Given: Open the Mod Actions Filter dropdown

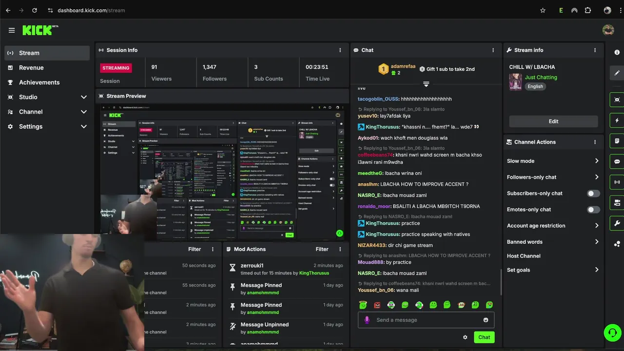Looking at the screenshot, I should 322,249.
